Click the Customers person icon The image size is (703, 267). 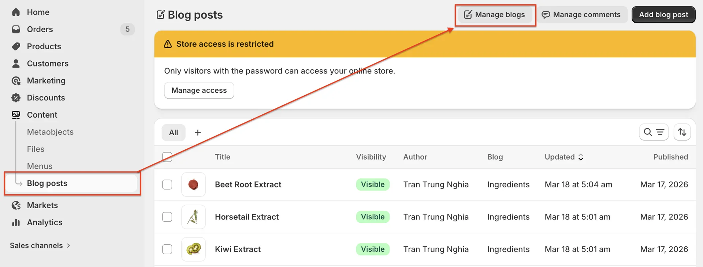coord(16,64)
